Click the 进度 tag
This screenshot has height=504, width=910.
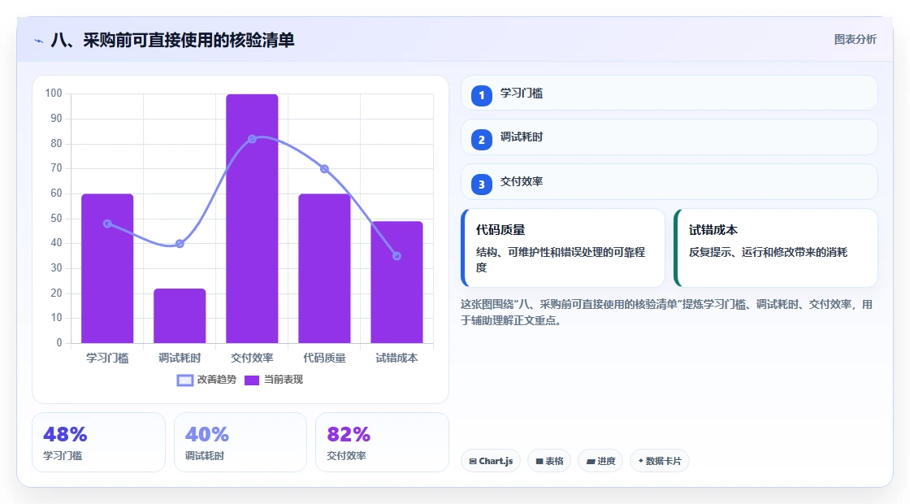click(x=600, y=461)
